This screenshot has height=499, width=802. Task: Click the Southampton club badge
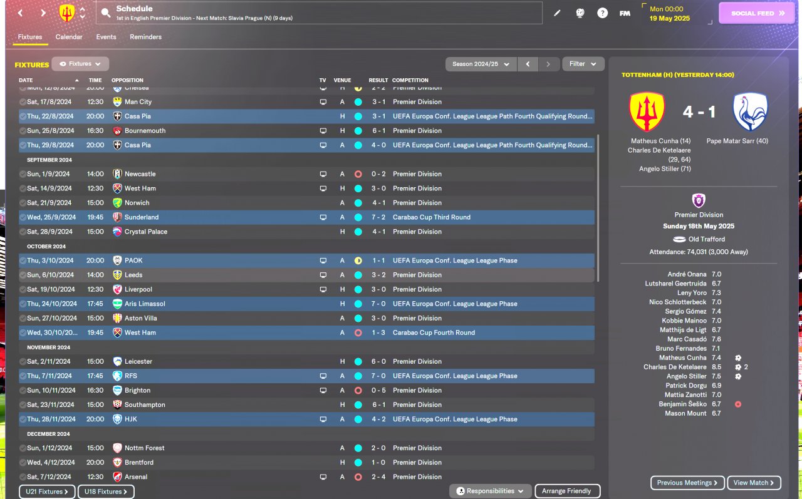(117, 404)
